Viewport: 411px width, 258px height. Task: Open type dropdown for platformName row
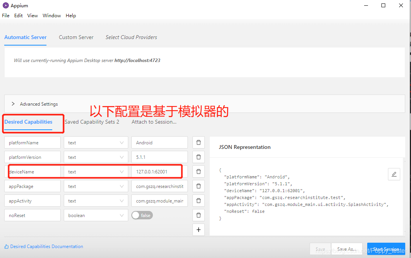point(96,142)
